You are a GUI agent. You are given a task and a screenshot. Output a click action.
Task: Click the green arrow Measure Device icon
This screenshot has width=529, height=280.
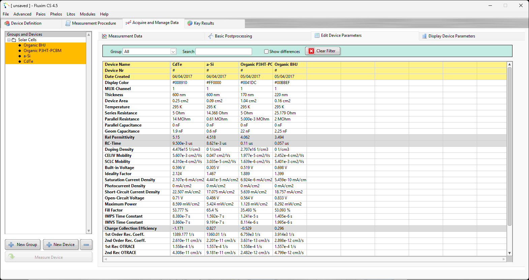(x=11, y=257)
